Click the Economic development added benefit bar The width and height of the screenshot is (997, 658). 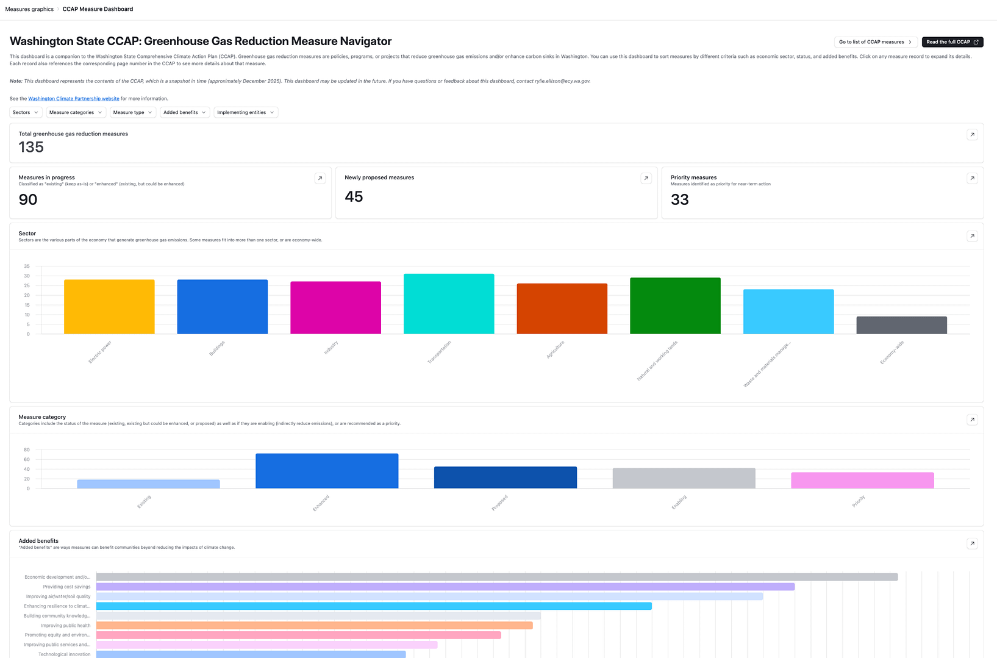497,577
